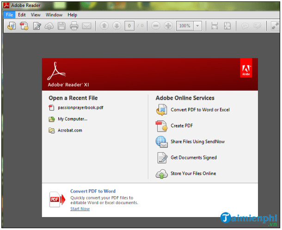Go to next page with down arrow

[x=116, y=26]
